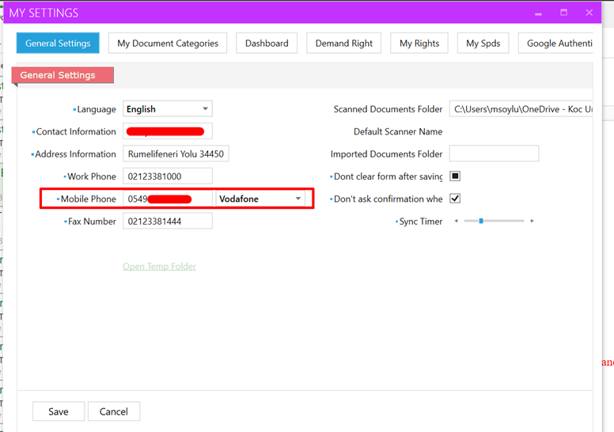Close the My Settings window
Image resolution: width=614 pixels, height=432 pixels.
[x=589, y=13]
